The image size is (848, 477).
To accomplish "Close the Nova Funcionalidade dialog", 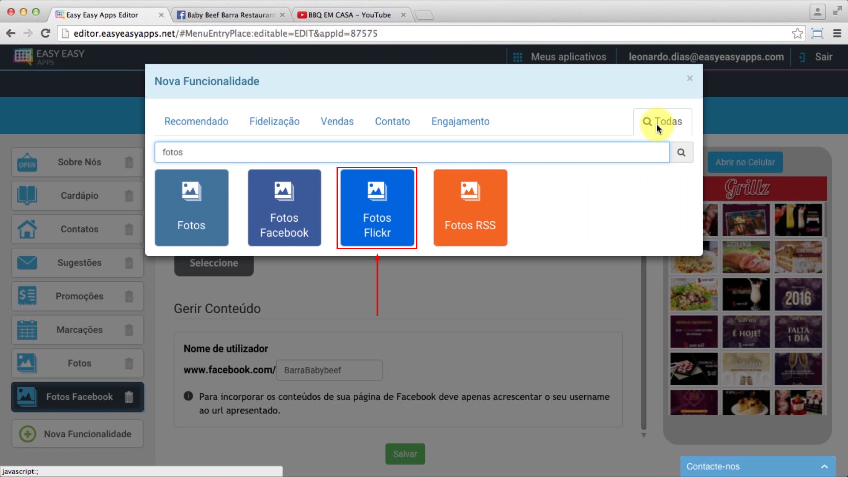I will tap(689, 79).
